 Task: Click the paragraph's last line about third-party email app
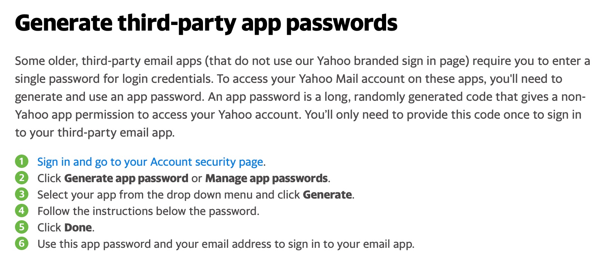pyautogui.click(x=95, y=132)
